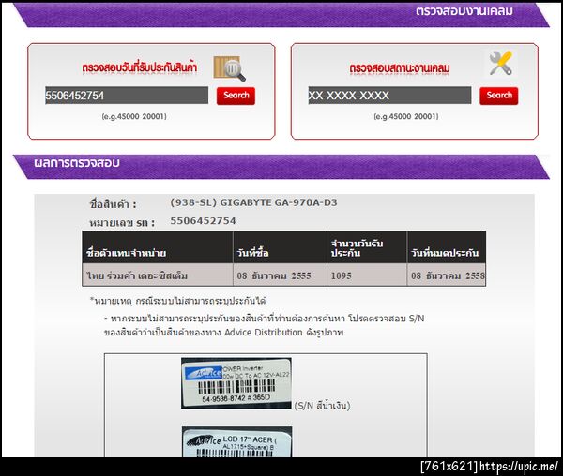Image resolution: width=563 pixels, height=476 pixels.
Task: Select product name (938-SL) GIGABYTE GA-970A-D3
Action: (x=253, y=202)
